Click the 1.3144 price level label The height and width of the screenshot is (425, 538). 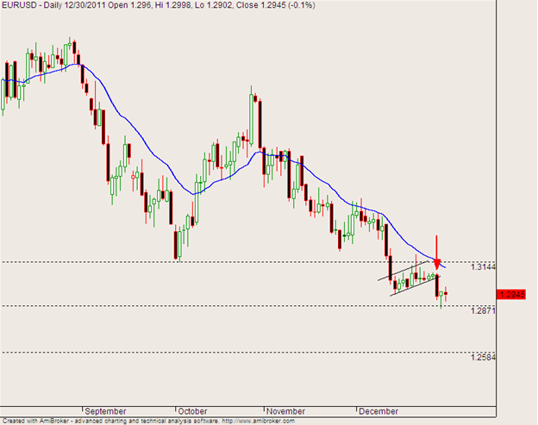click(x=484, y=268)
